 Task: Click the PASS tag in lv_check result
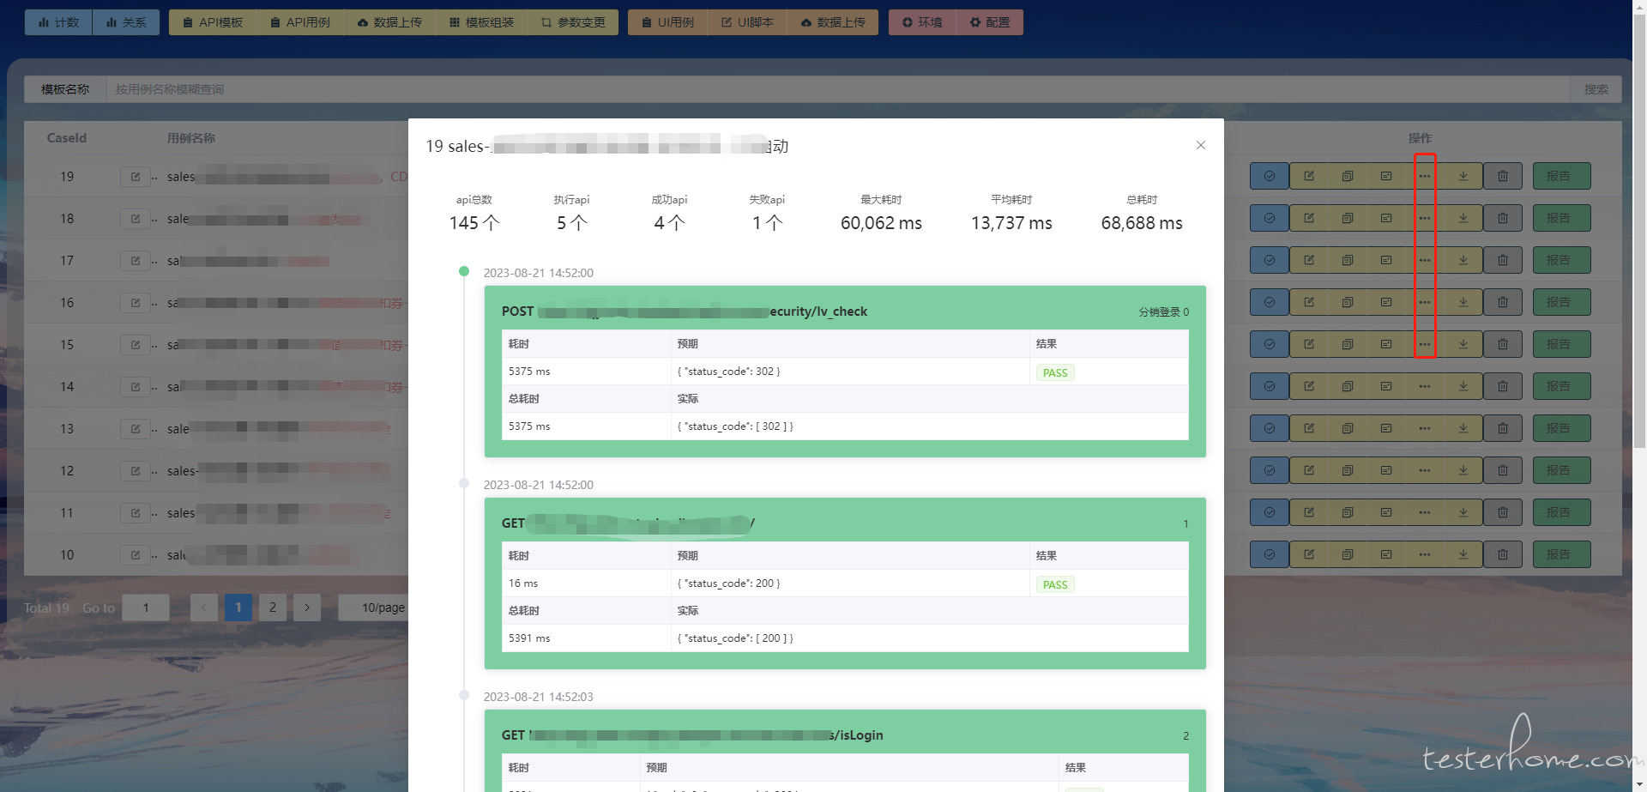click(x=1055, y=372)
